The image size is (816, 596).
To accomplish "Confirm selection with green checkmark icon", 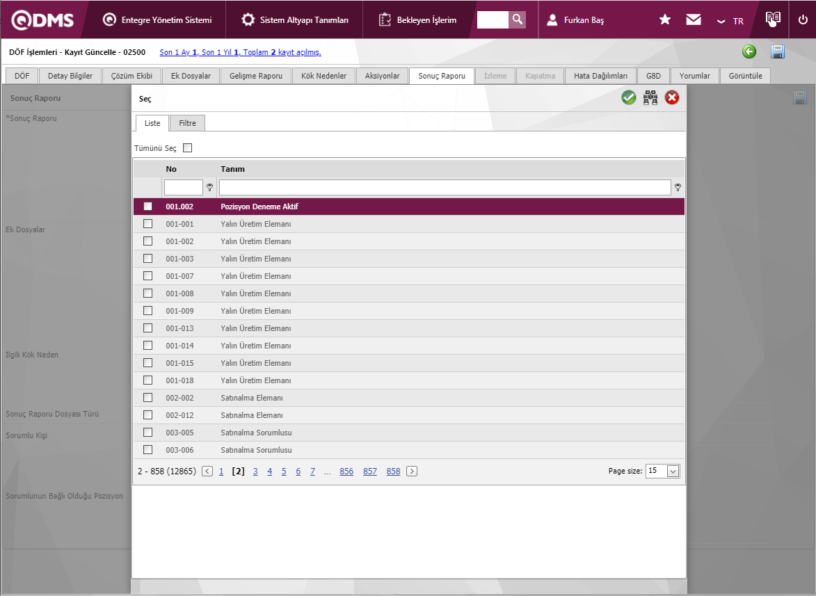I will (629, 98).
